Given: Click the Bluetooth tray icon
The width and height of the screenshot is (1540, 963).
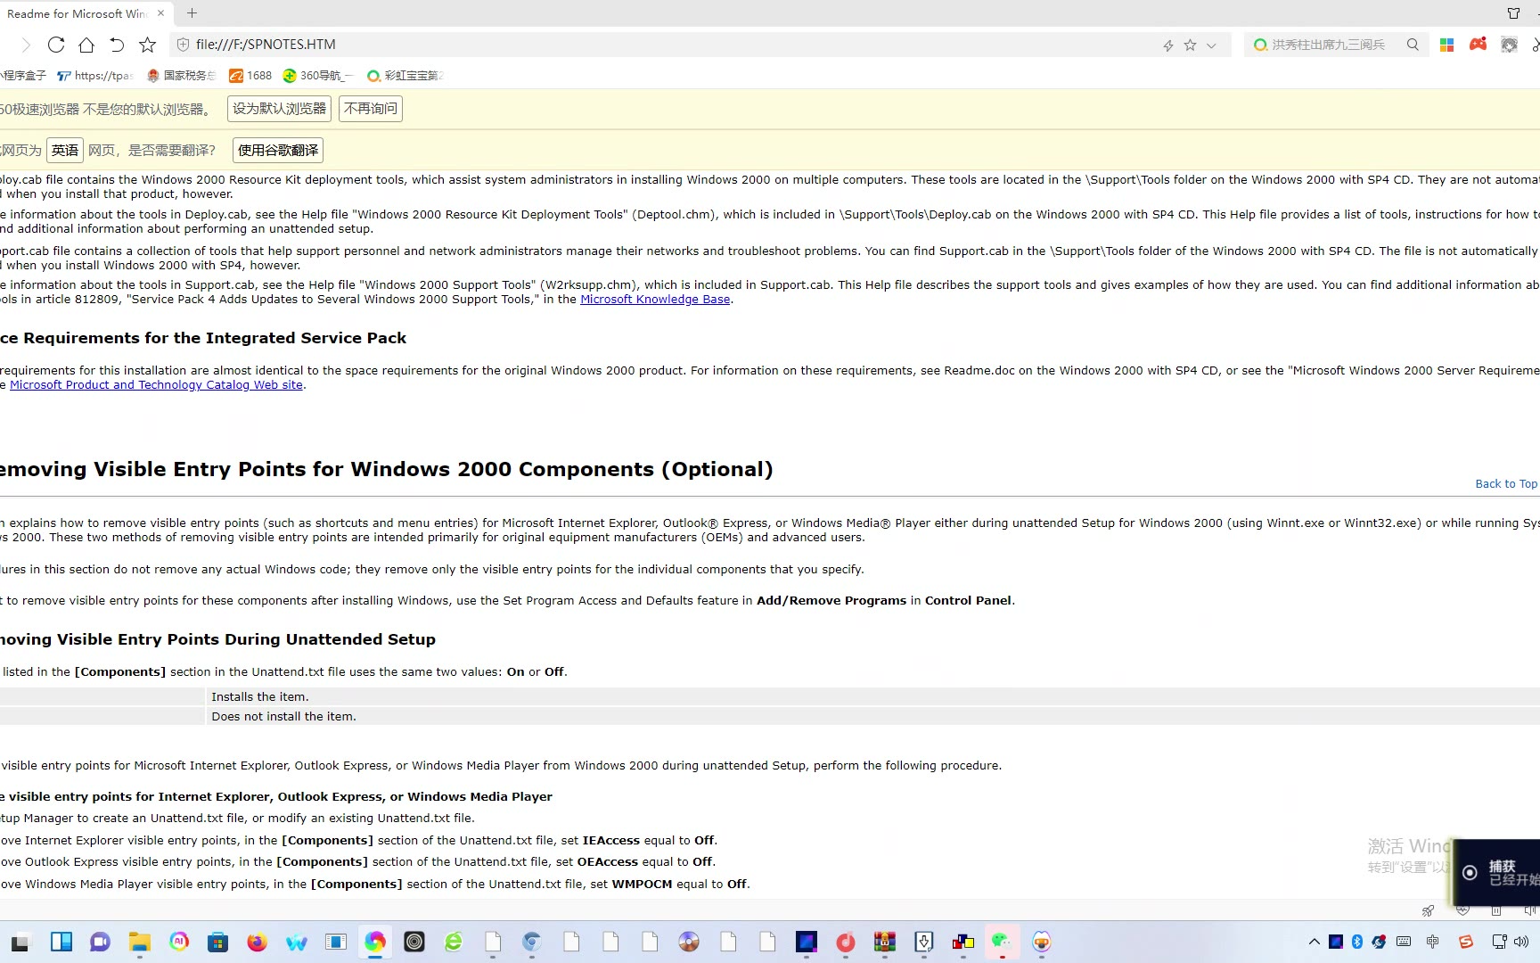Looking at the screenshot, I should (1357, 942).
